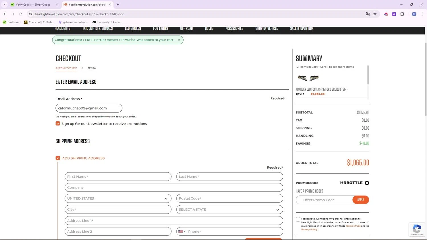Select the Review checkout step
This screenshot has width=427, height=240.
coord(92,68)
